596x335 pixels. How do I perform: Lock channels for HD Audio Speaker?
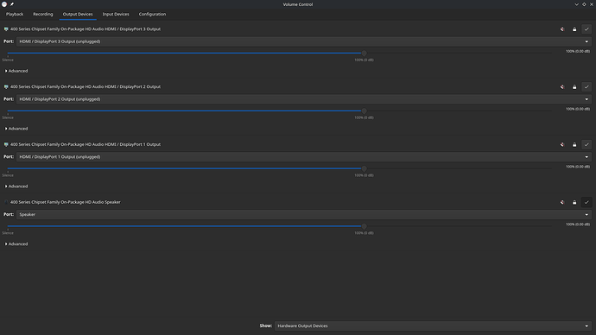[x=574, y=202]
